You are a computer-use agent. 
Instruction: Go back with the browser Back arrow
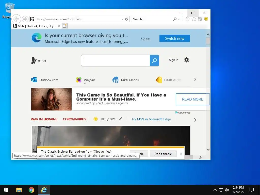[17, 19]
